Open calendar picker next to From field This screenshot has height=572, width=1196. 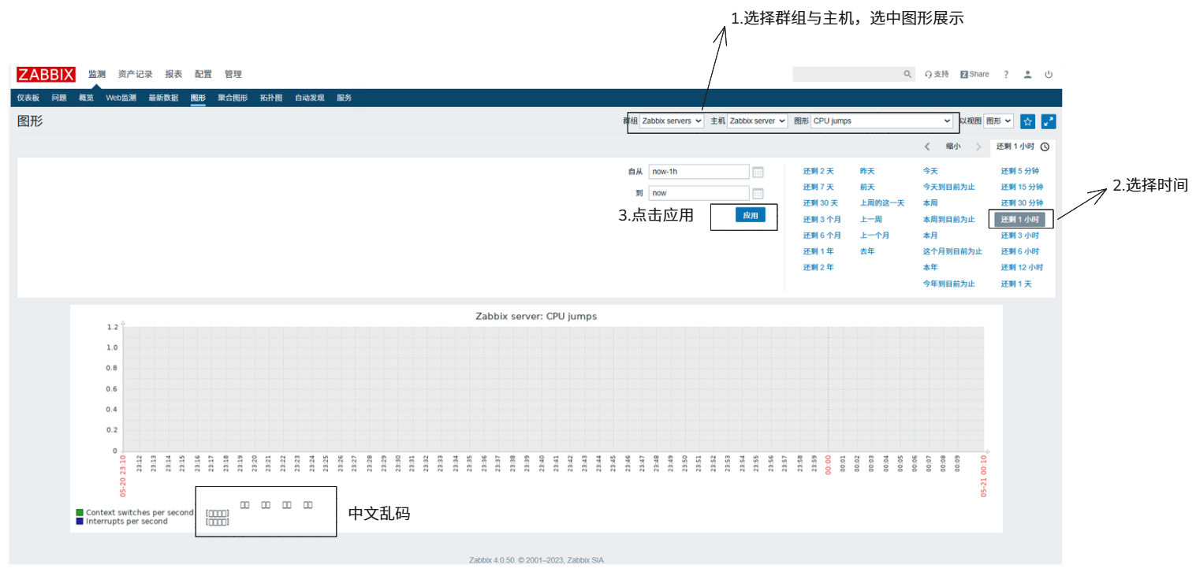[758, 172]
